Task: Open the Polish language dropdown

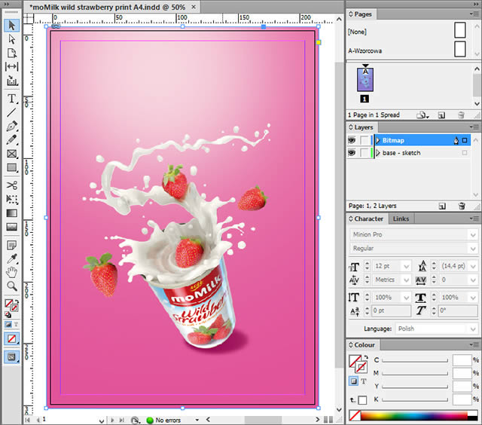Action: 473,329
